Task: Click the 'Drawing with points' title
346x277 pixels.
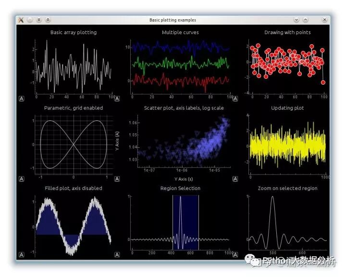Action: pos(287,33)
